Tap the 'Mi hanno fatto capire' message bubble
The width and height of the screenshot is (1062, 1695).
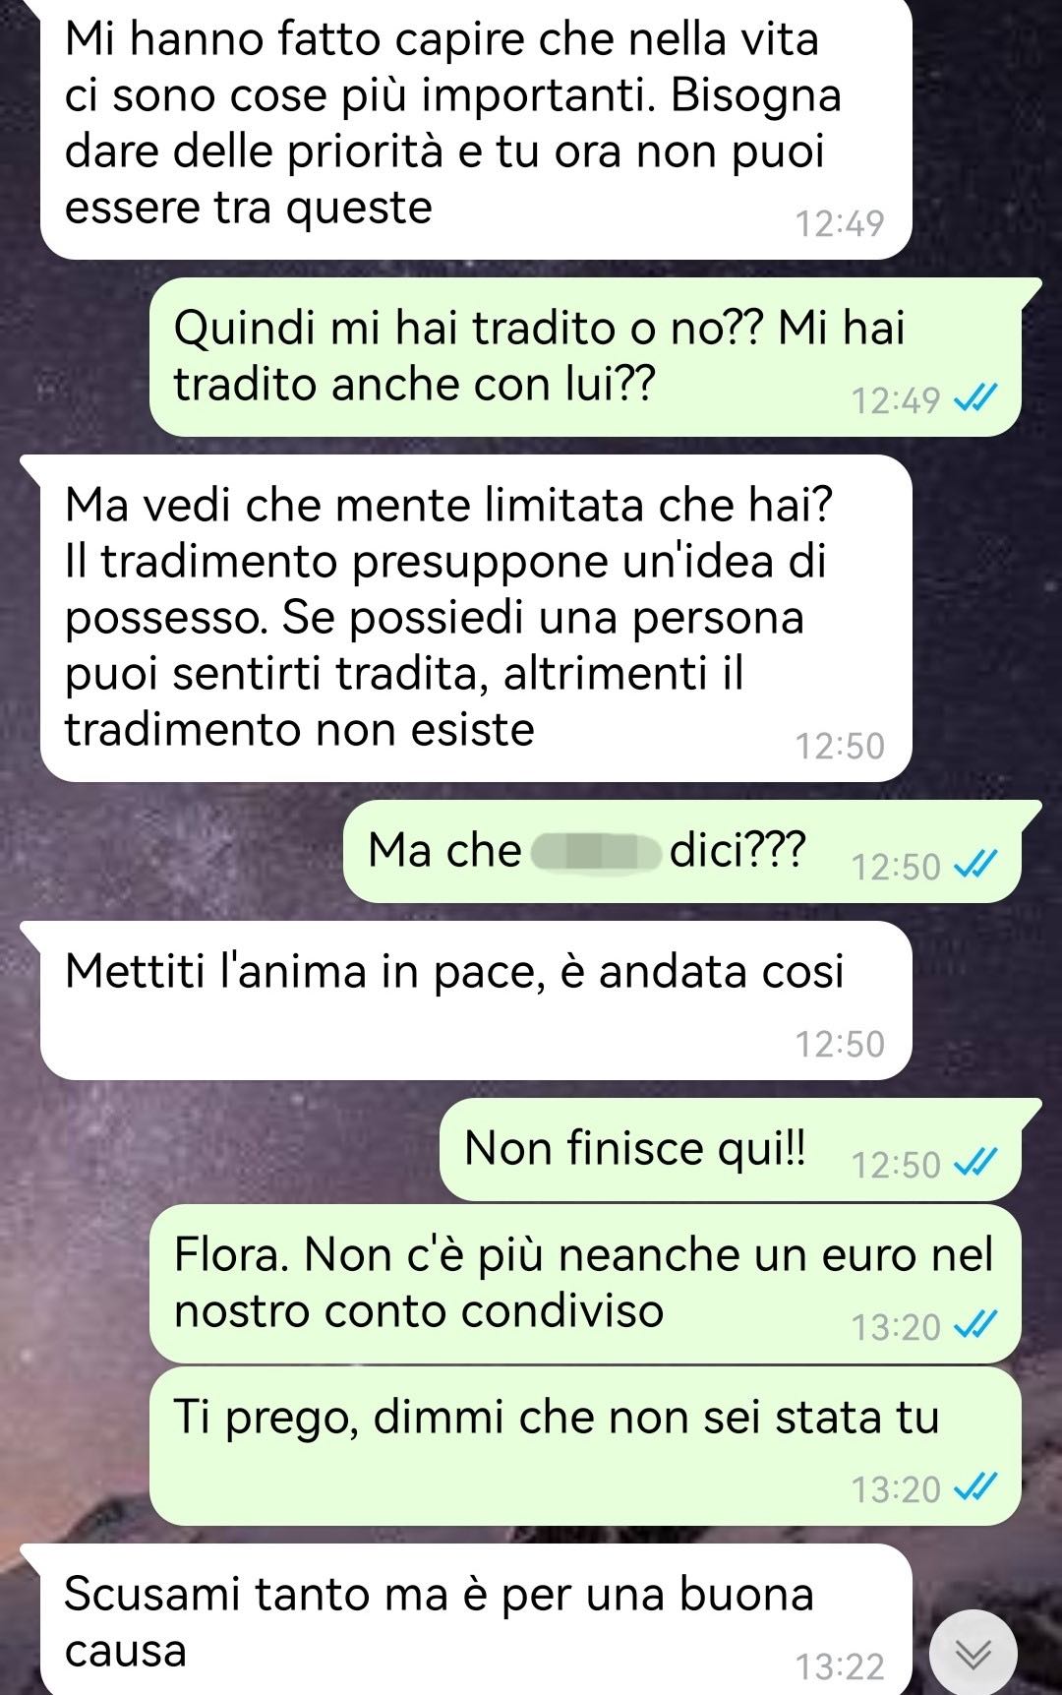tap(476, 128)
